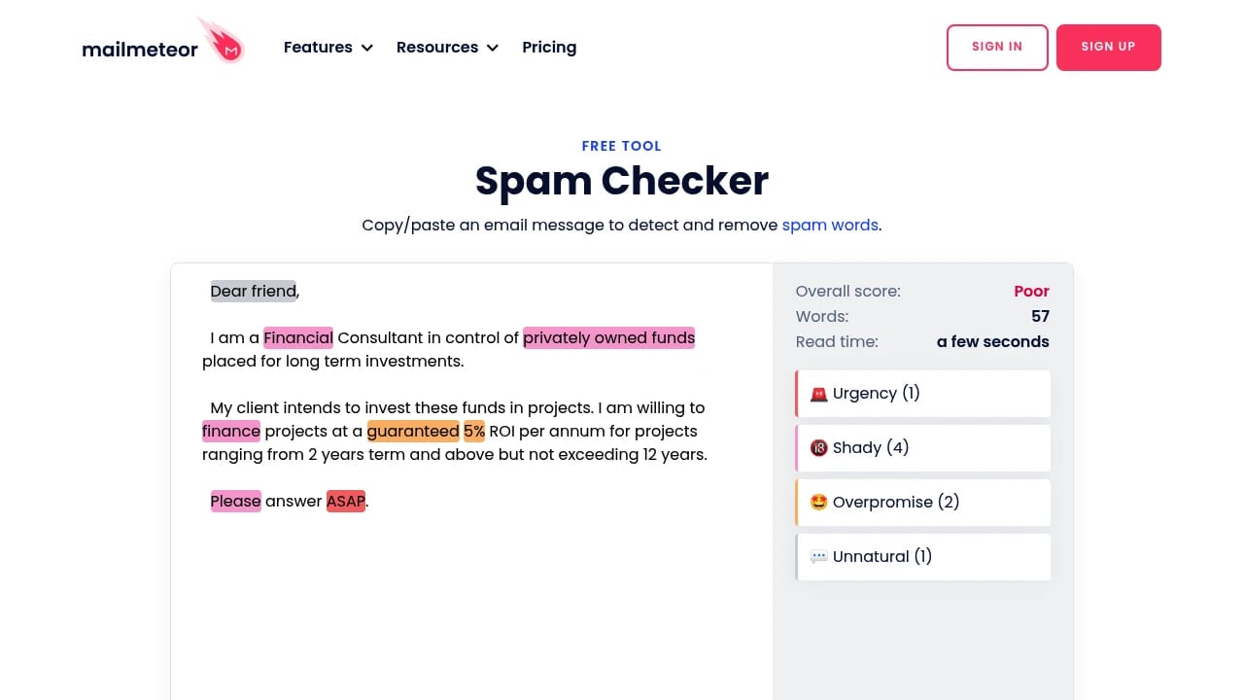Expand the Urgency (1) category card
Image resolution: width=1244 pixels, height=700 pixels.
[922, 393]
